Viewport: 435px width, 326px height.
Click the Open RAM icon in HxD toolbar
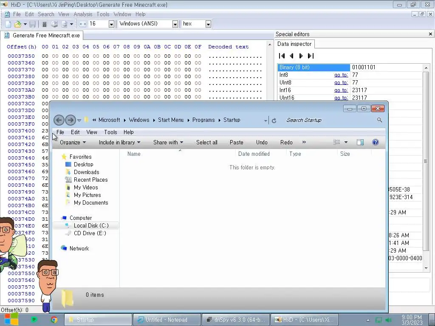click(44, 24)
